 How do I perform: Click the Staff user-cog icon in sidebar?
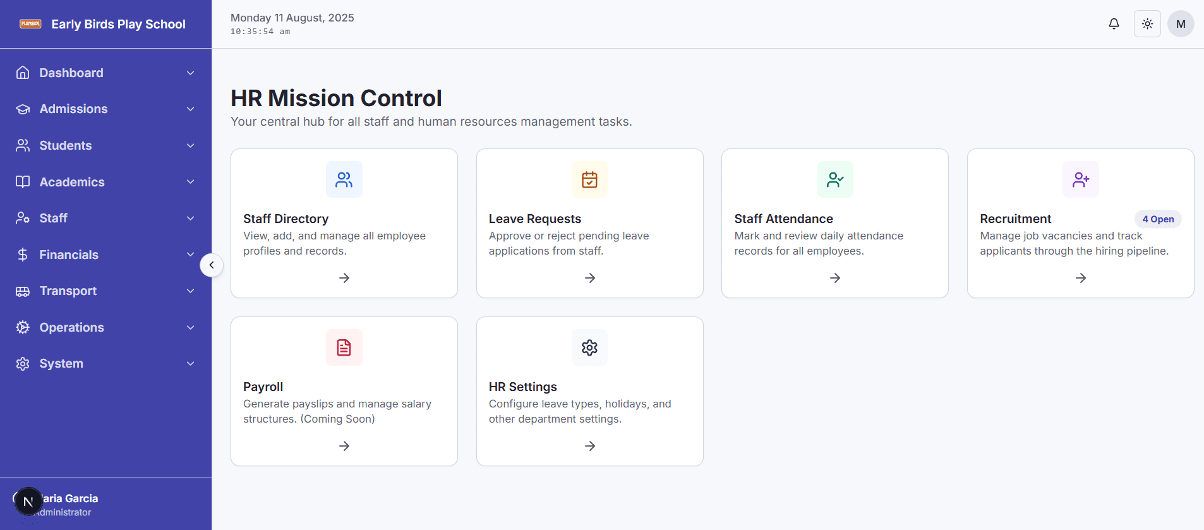23,218
